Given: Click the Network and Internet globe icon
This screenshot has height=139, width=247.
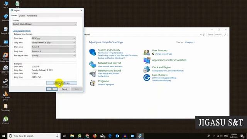Looking at the screenshot, I should [x=93, y=64].
